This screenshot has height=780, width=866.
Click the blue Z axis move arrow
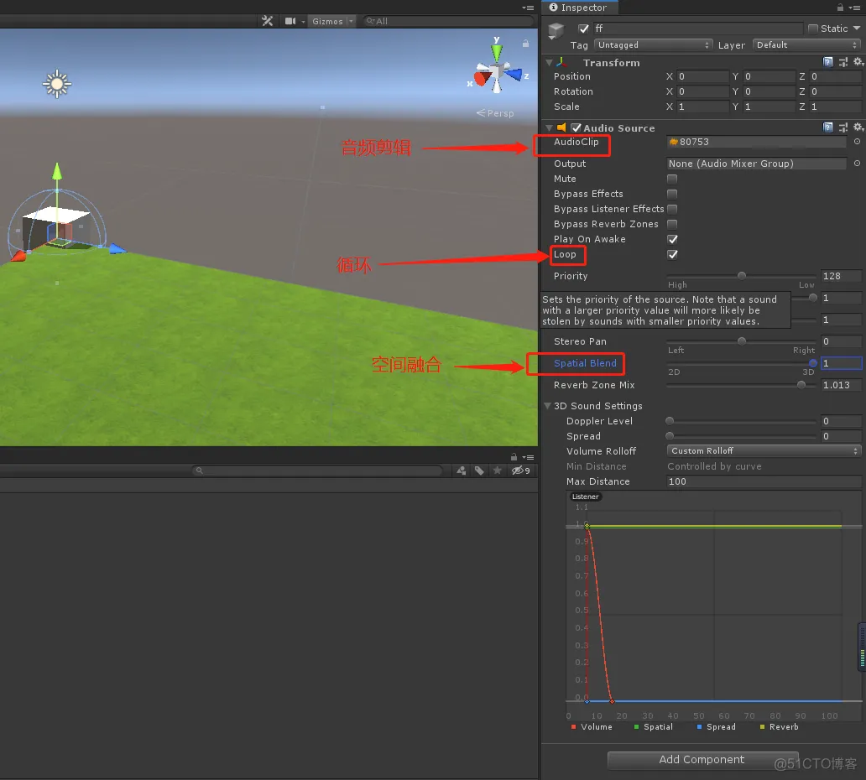pos(117,249)
